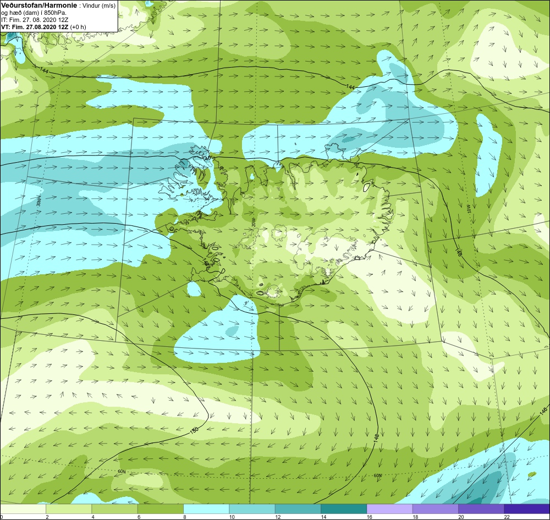This screenshot has height=520, width=550.
Task: Click the "144" contour label near the header box
Action: click(44, 70)
